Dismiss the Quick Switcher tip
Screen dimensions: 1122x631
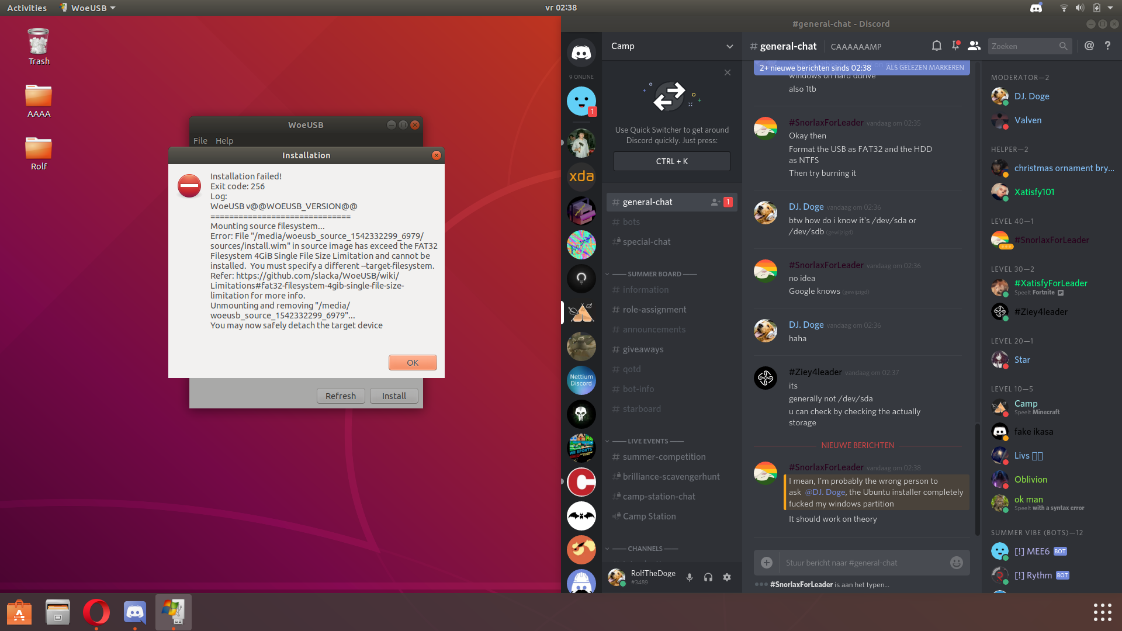(728, 72)
